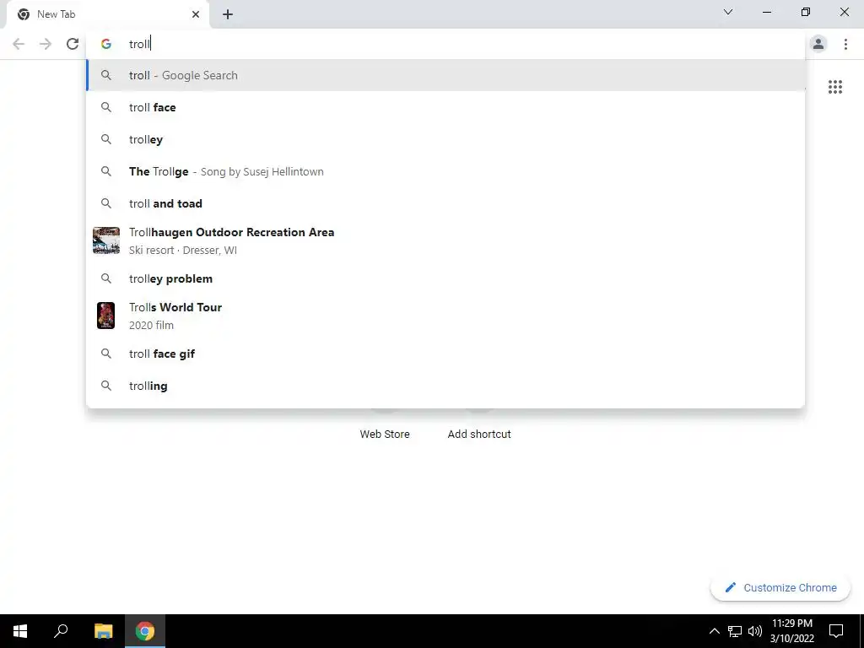Choose the 'troll face' suggestion

pyautogui.click(x=445, y=107)
